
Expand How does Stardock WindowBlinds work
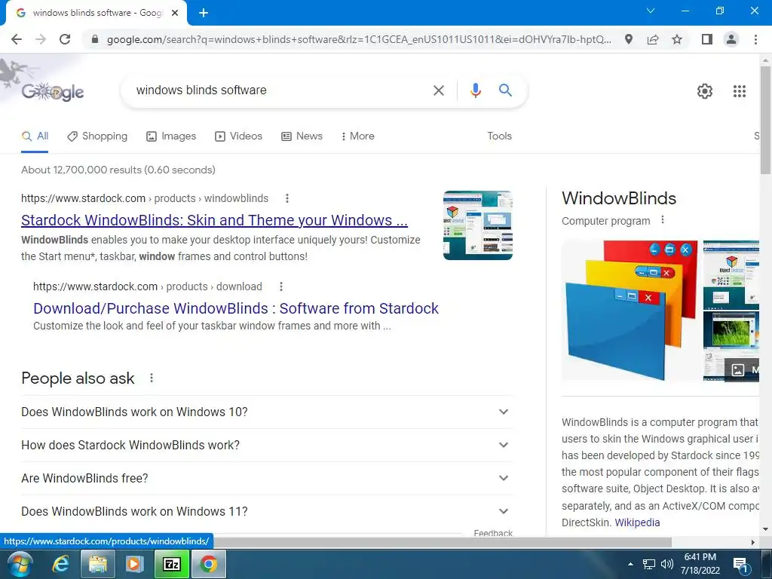pos(267,445)
